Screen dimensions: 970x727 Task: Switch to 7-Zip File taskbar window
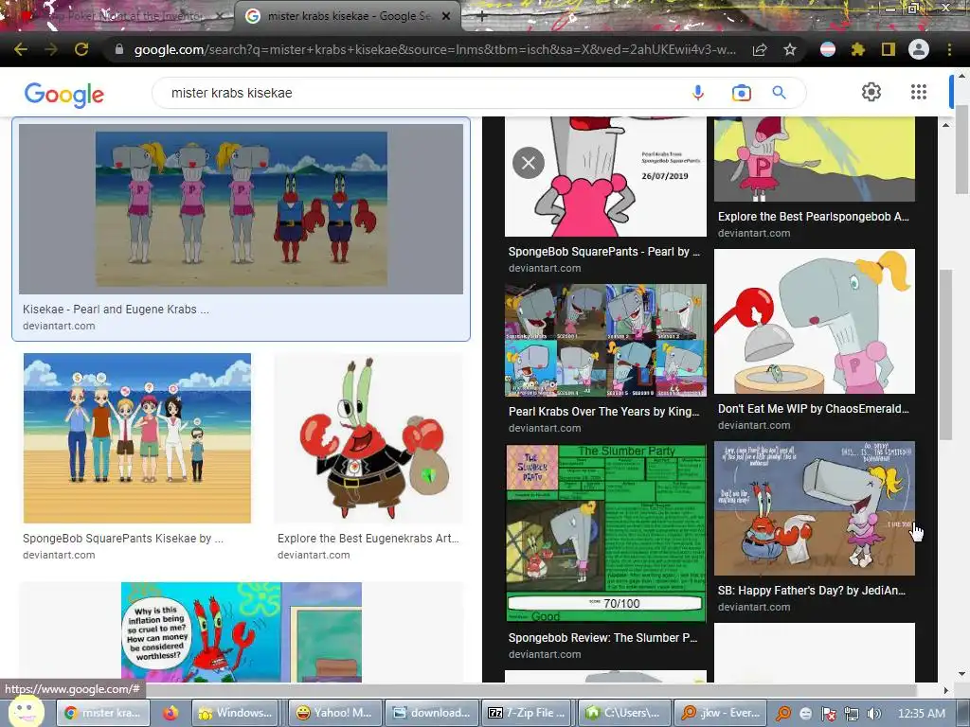[527, 713]
